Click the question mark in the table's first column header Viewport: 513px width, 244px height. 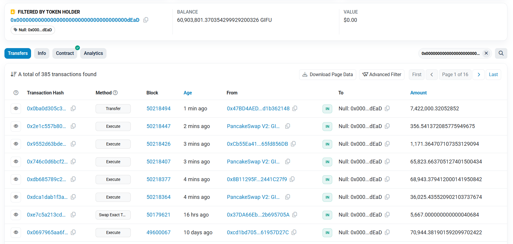tap(16, 93)
